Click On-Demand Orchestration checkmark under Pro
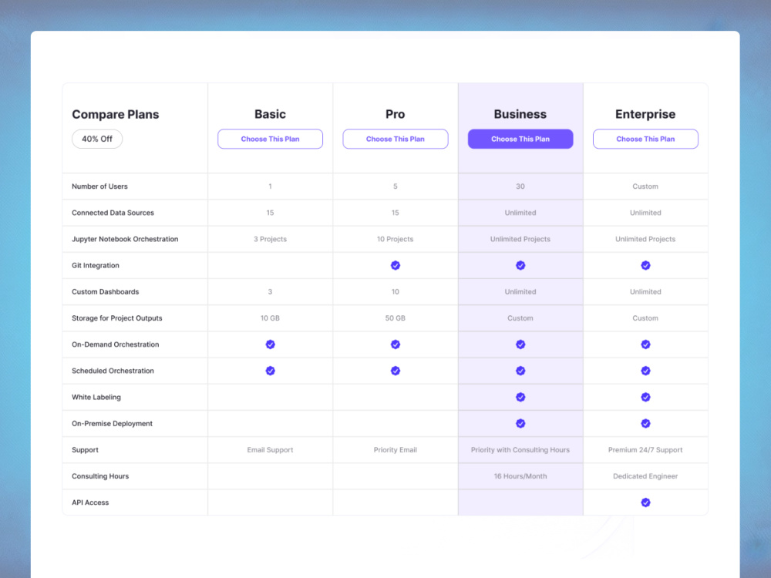 [396, 344]
